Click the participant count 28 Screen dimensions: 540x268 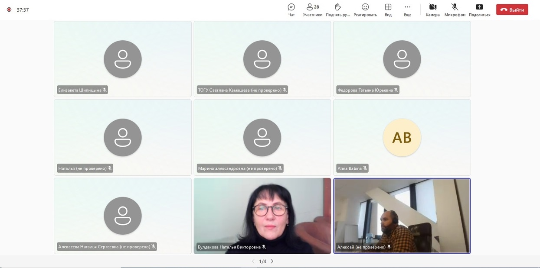pos(317,7)
